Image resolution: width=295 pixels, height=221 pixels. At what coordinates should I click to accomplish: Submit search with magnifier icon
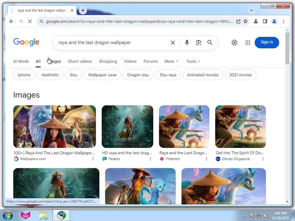tap(210, 43)
